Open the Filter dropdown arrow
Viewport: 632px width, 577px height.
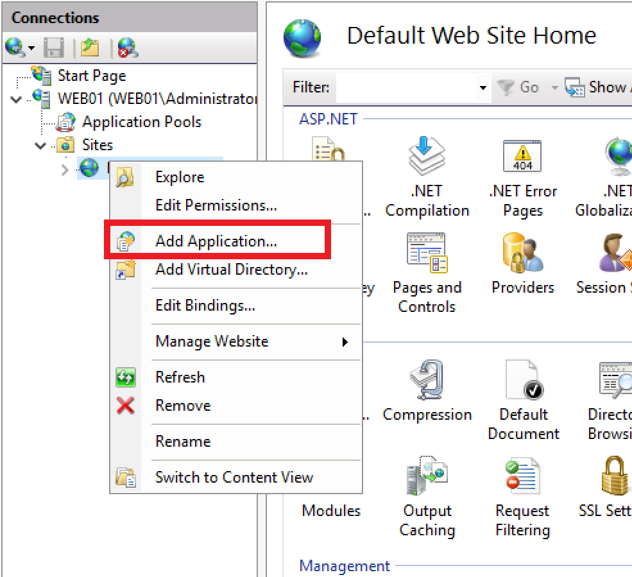click(483, 87)
